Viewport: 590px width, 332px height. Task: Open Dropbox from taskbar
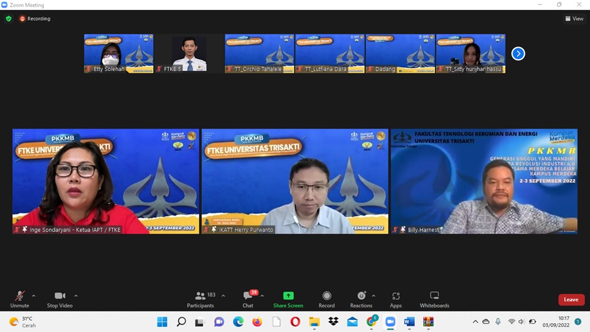[333, 322]
